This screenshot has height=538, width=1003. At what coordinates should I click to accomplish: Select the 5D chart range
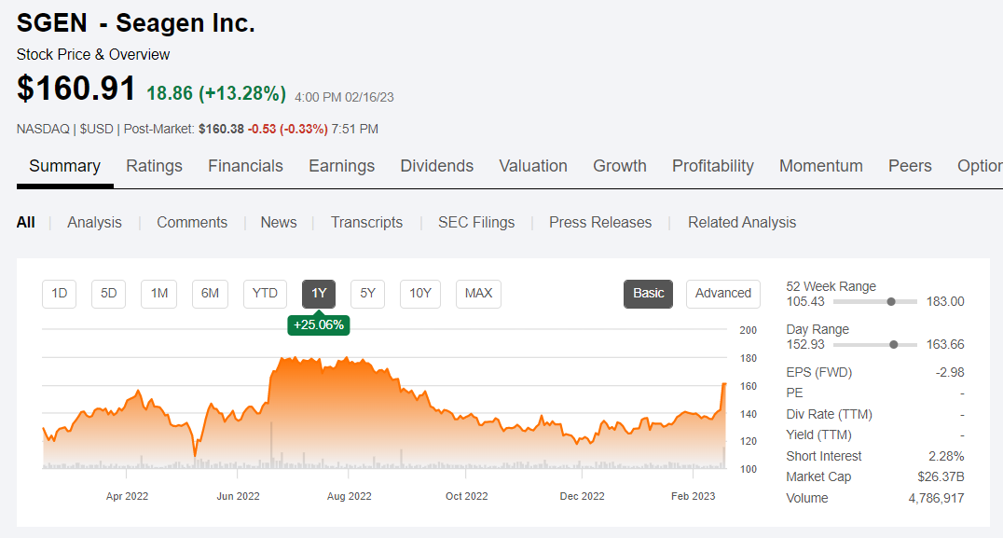pos(108,294)
